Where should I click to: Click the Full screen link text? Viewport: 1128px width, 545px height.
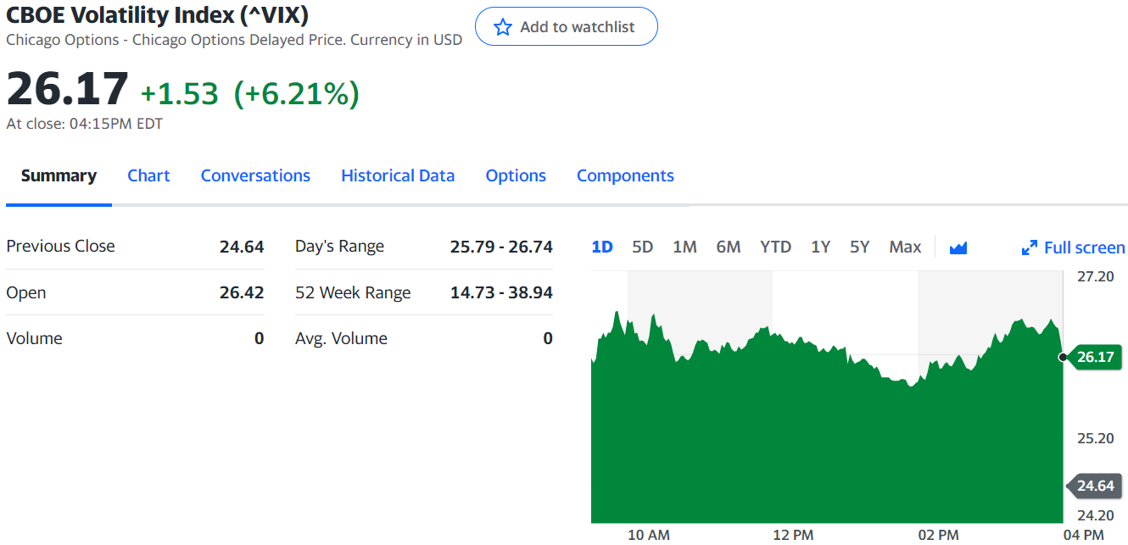1085,247
